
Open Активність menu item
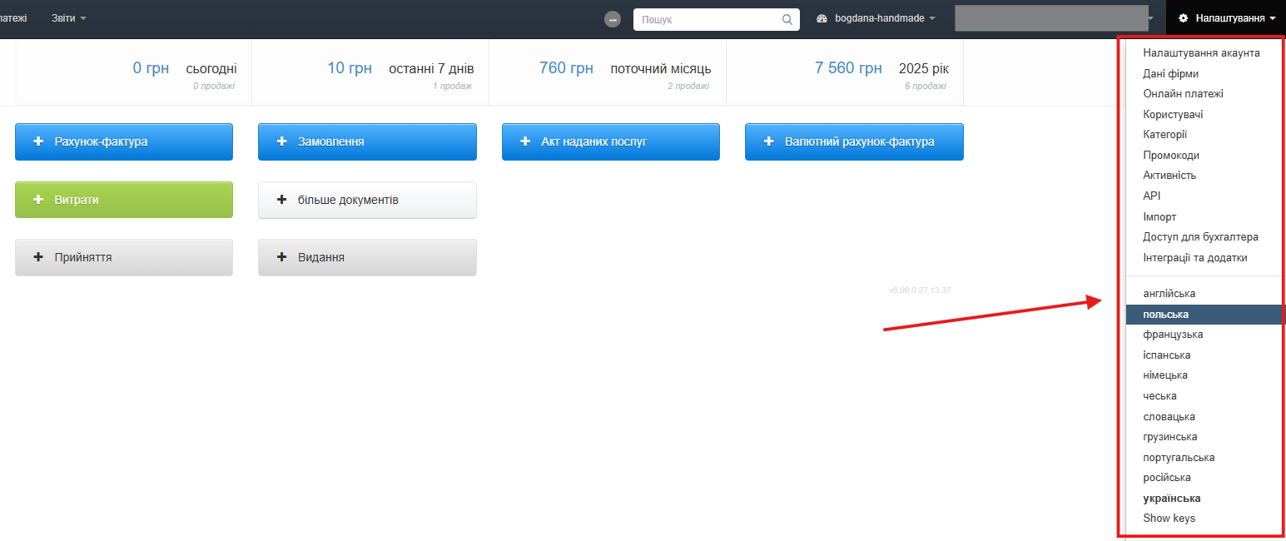tap(1169, 176)
